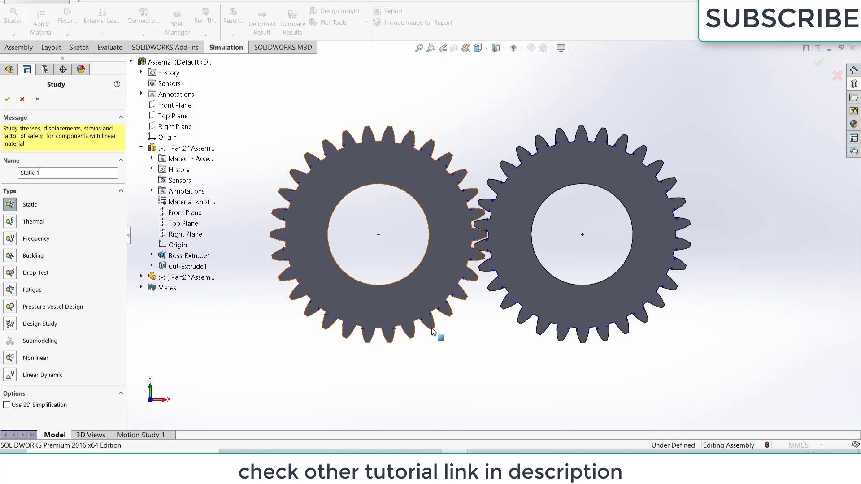Activate the Section View tool

click(454, 48)
